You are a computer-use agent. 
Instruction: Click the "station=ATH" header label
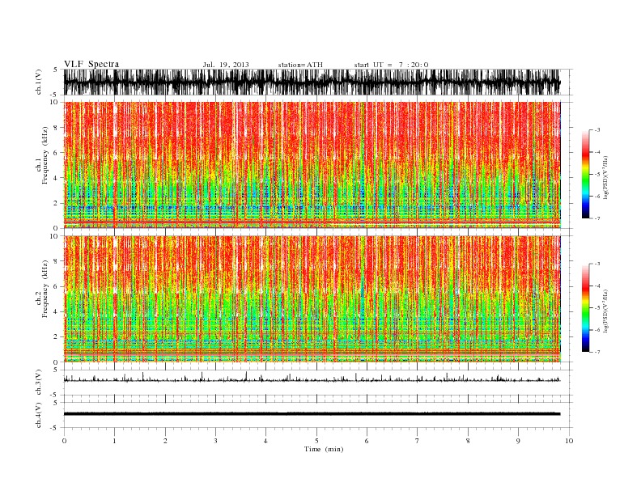click(300, 65)
